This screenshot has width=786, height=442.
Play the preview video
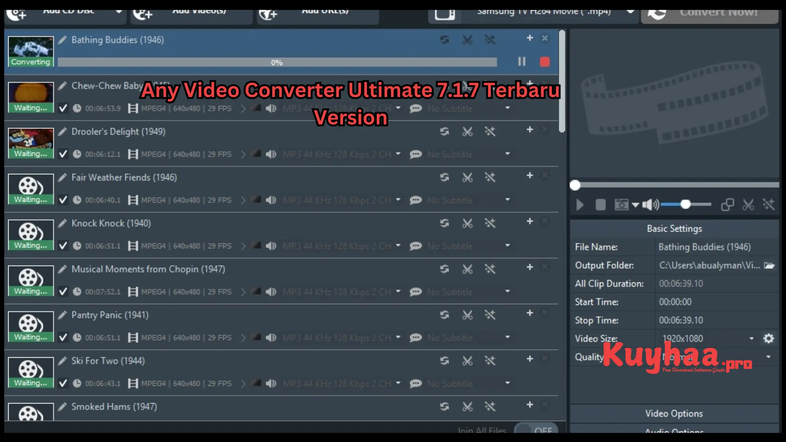point(580,205)
